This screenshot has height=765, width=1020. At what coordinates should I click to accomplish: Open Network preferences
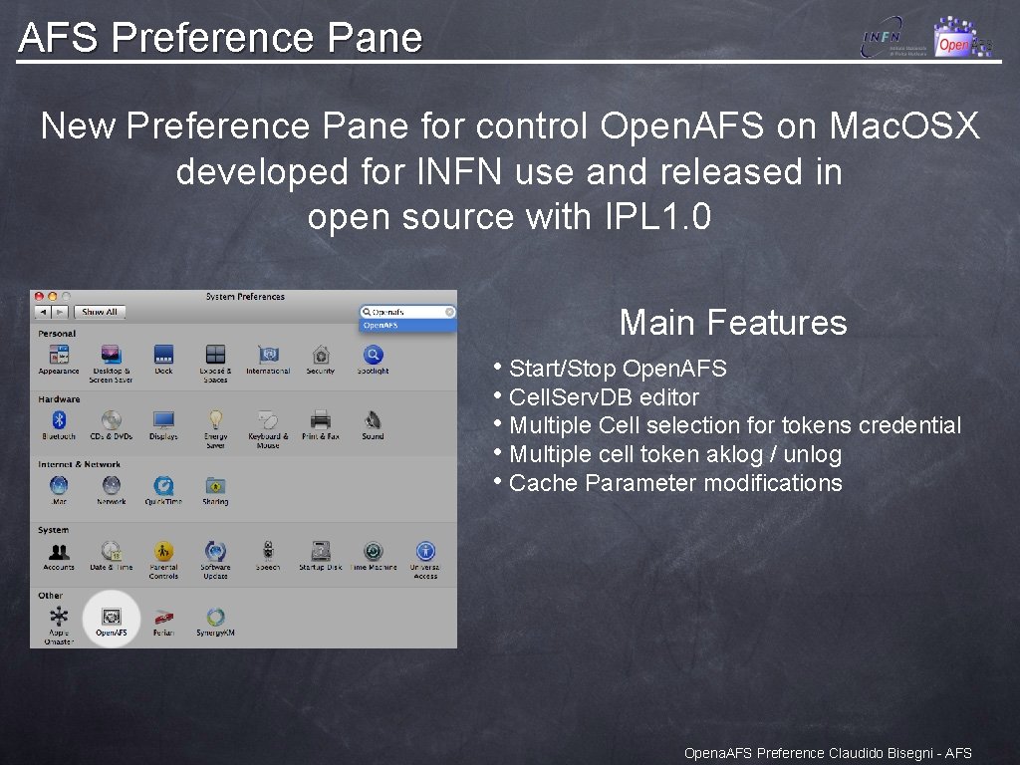tap(112, 490)
